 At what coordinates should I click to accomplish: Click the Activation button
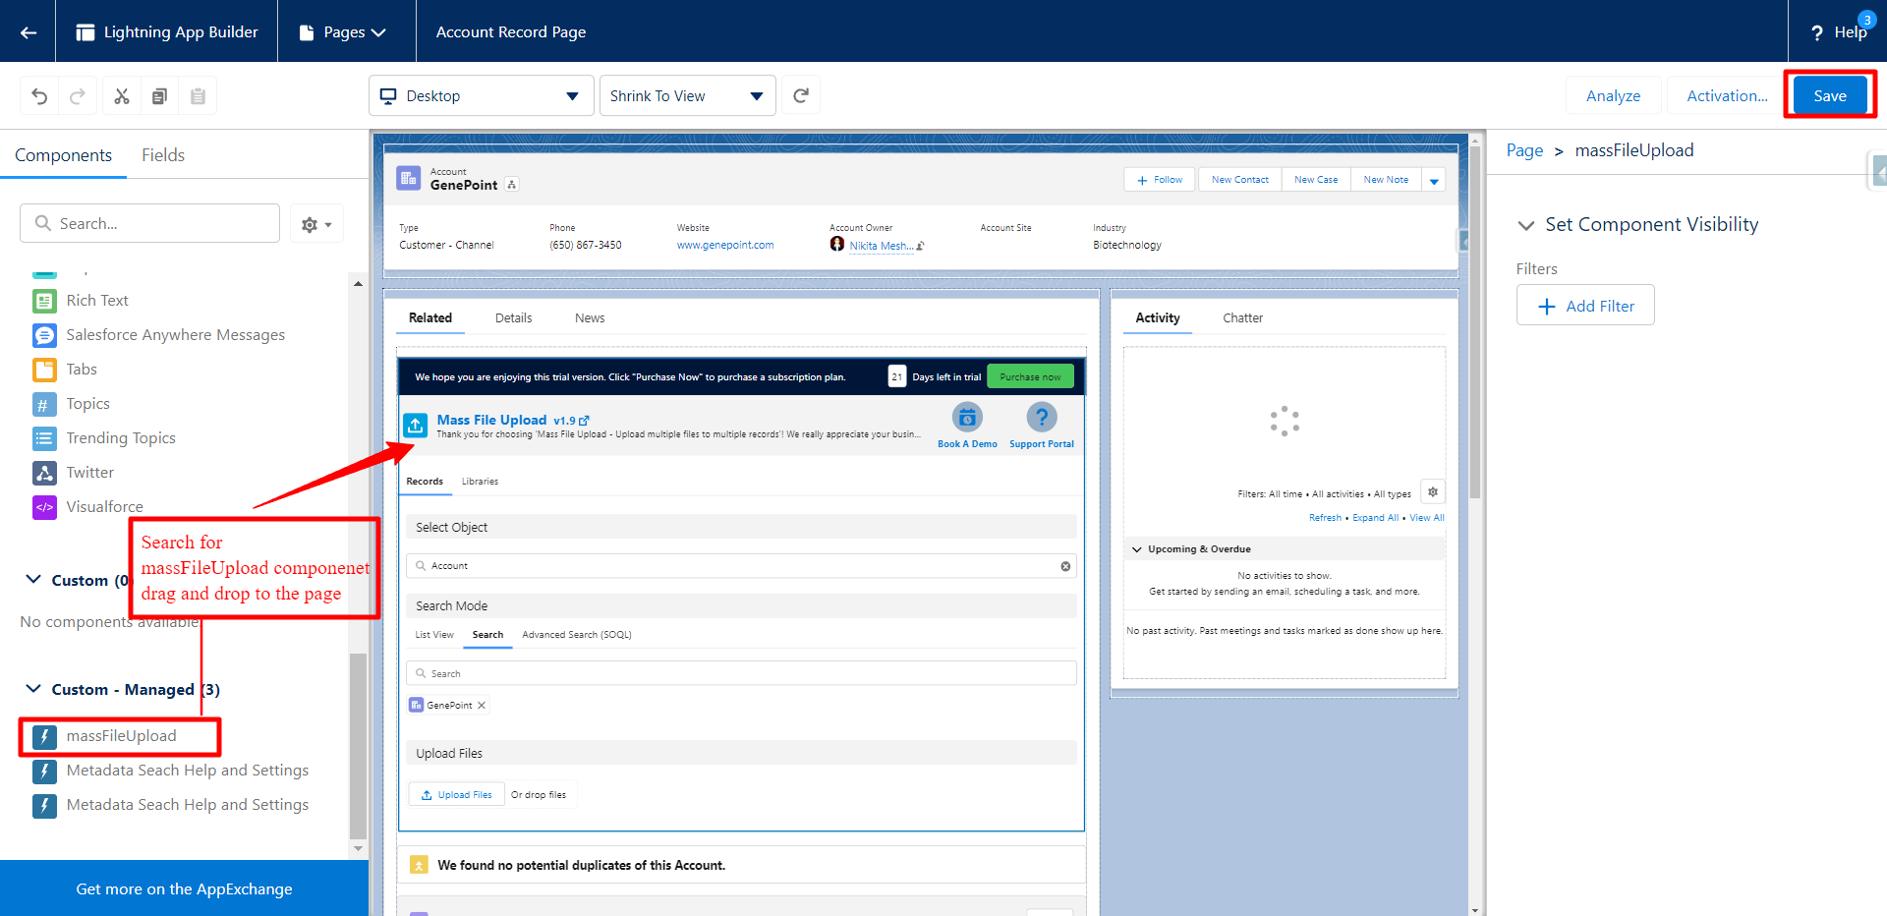click(1727, 95)
